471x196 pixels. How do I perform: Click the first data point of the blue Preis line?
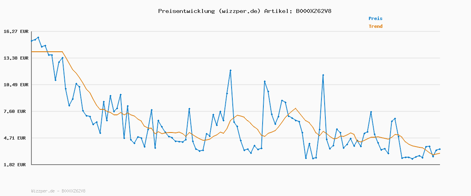(x=31, y=41)
